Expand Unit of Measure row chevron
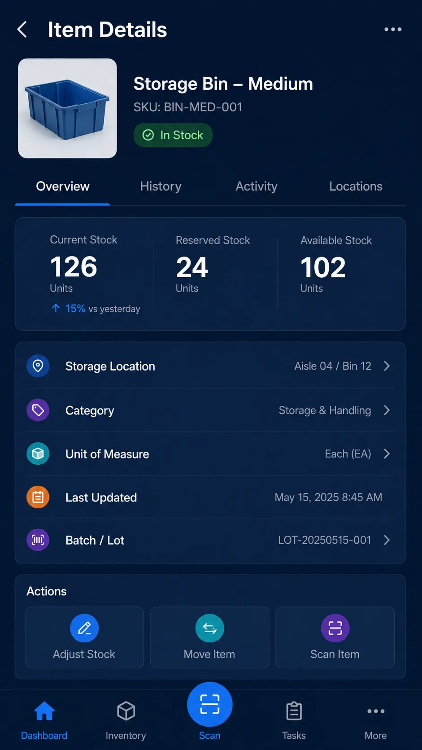 (x=387, y=453)
